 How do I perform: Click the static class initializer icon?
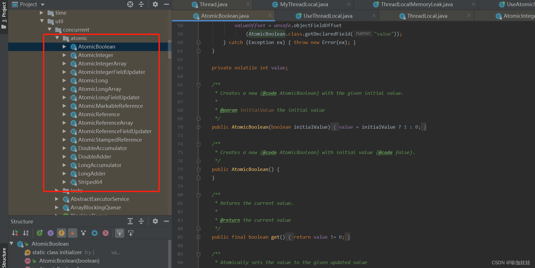point(28,252)
